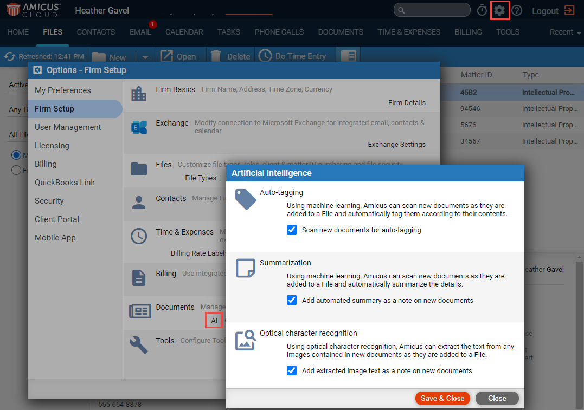Click the Open file icon
Image resolution: width=584 pixels, height=410 pixels.
click(166, 56)
